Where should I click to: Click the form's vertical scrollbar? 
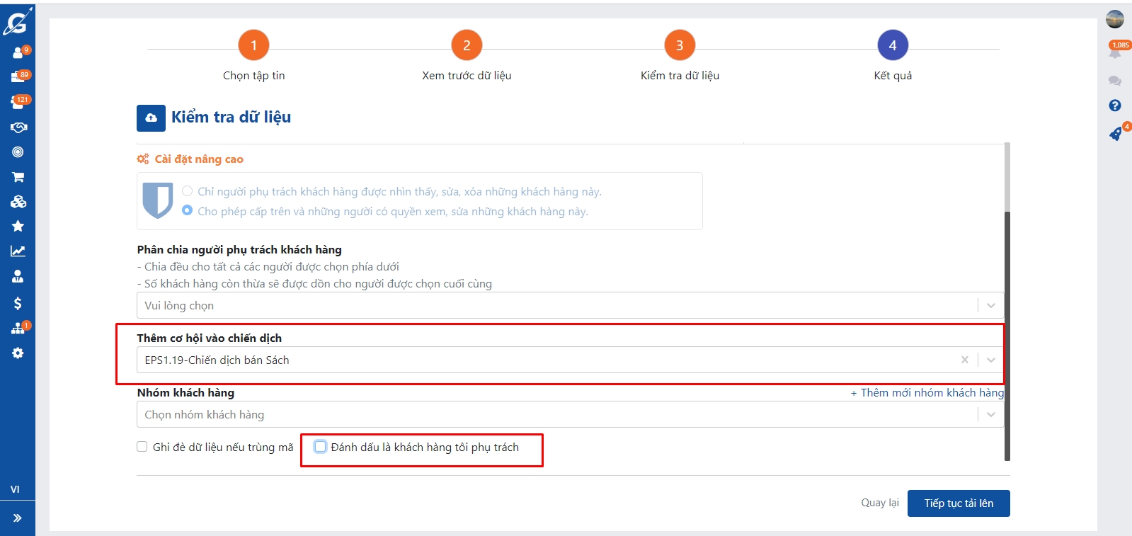tap(1007, 333)
